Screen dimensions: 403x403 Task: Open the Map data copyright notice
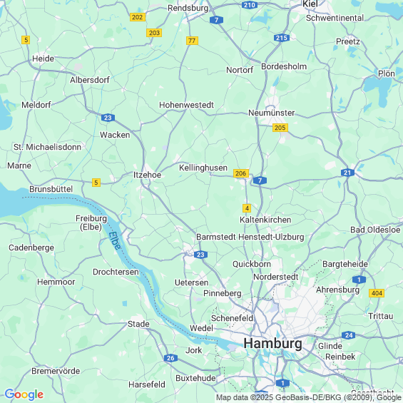[x=309, y=397]
